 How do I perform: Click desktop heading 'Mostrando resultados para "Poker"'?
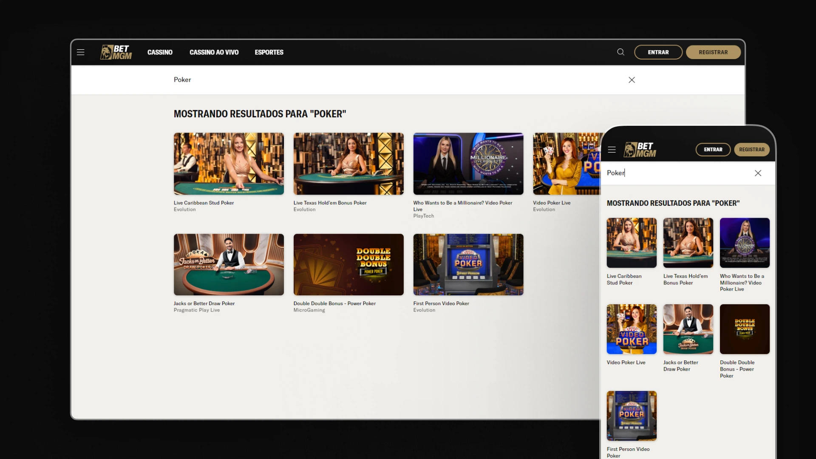(260, 114)
